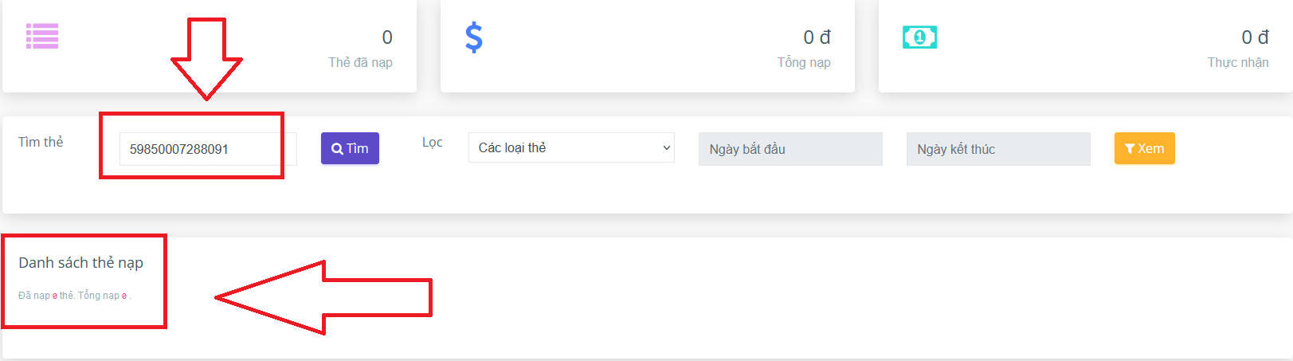This screenshot has height=361, width=1293.
Task: Click the dropdown chevron of card types
Action: [667, 148]
